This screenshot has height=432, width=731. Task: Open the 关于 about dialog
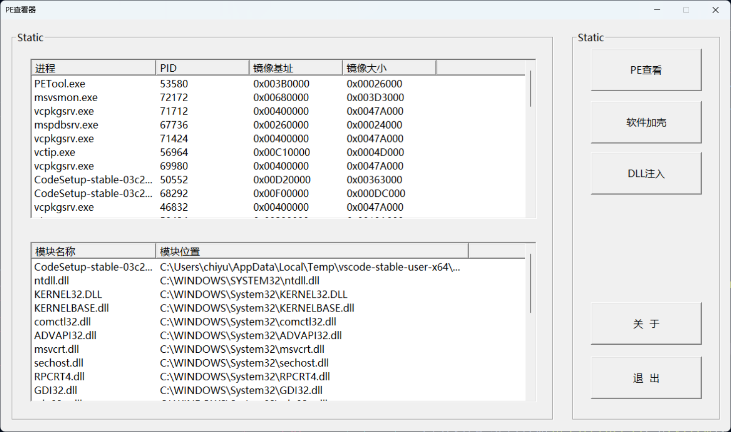(x=646, y=324)
